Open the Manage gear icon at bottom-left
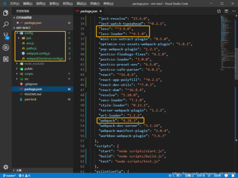Screen dimensions: 238x178 pos(6,167)
